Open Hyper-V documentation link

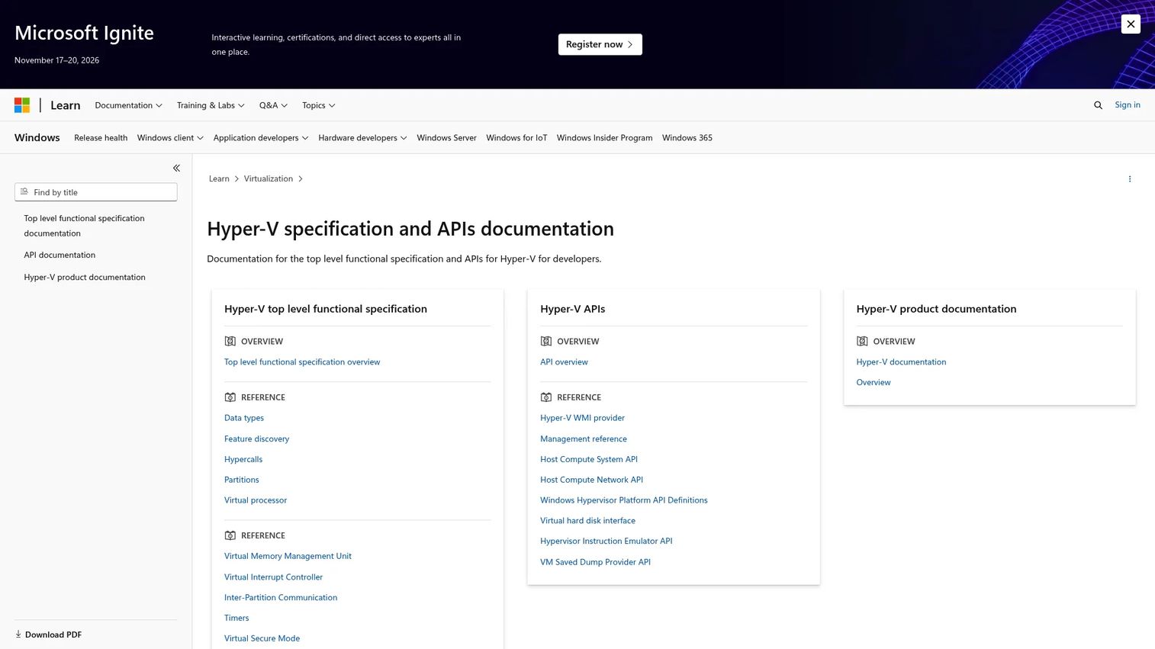(x=901, y=362)
